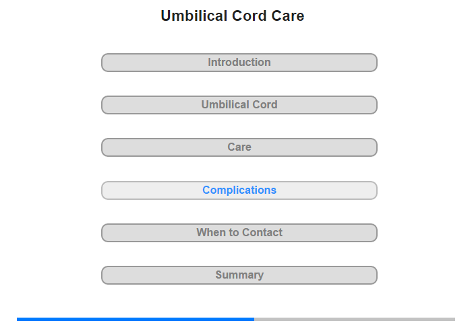The image size is (472, 323).
Task: Jump to the Summary section
Action: click(x=239, y=275)
